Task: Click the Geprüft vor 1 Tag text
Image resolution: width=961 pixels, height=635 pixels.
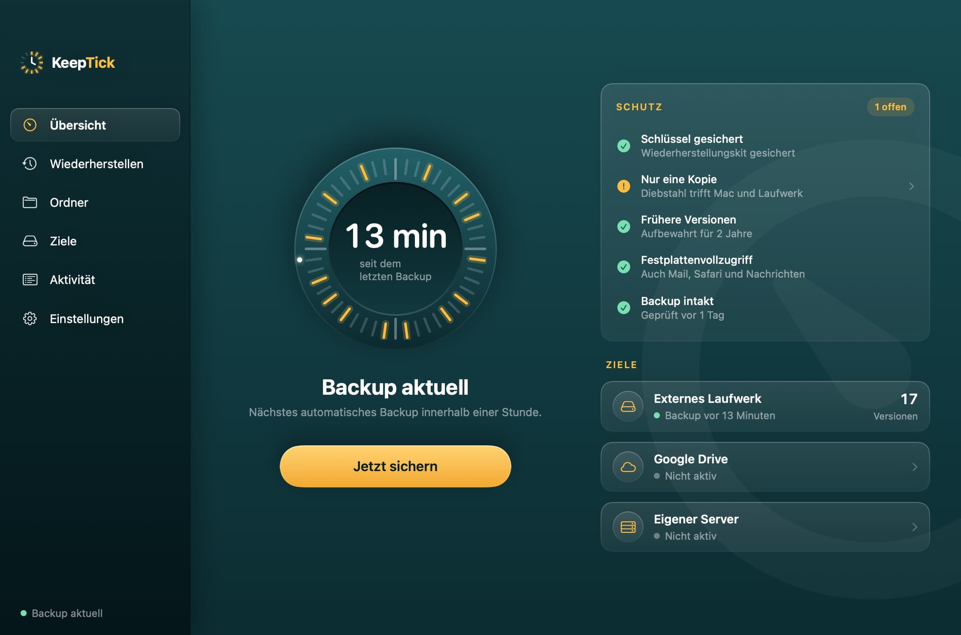Action: pyautogui.click(x=682, y=315)
